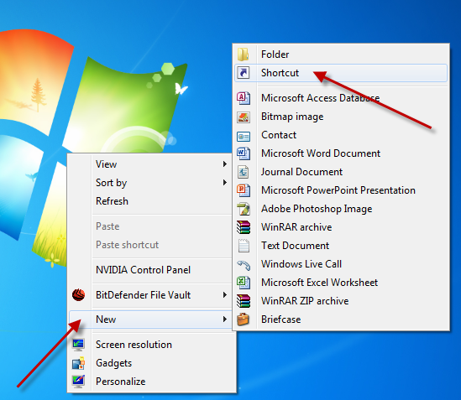Expand the View submenu arrow
This screenshot has height=400, width=461.
coord(225,164)
